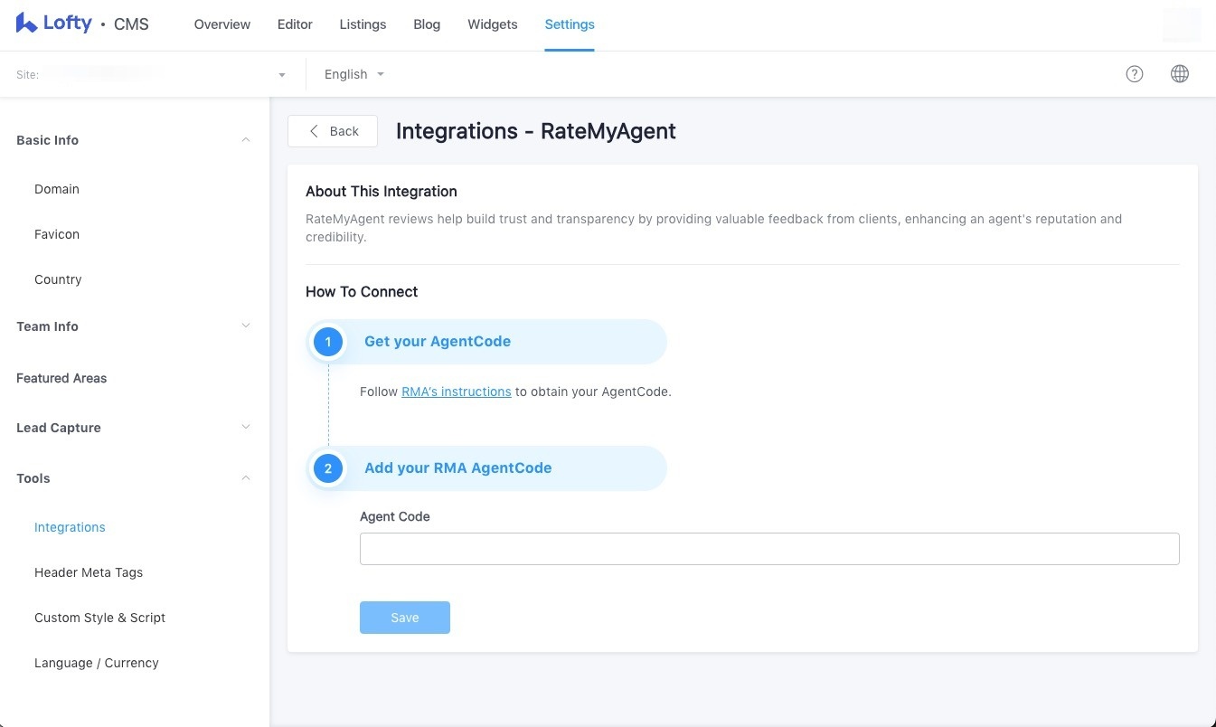The height and width of the screenshot is (727, 1216).
Task: Open Domain settings in sidebar
Action: (57, 189)
